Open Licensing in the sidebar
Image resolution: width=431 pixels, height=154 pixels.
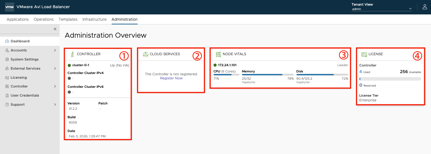pos(30,77)
